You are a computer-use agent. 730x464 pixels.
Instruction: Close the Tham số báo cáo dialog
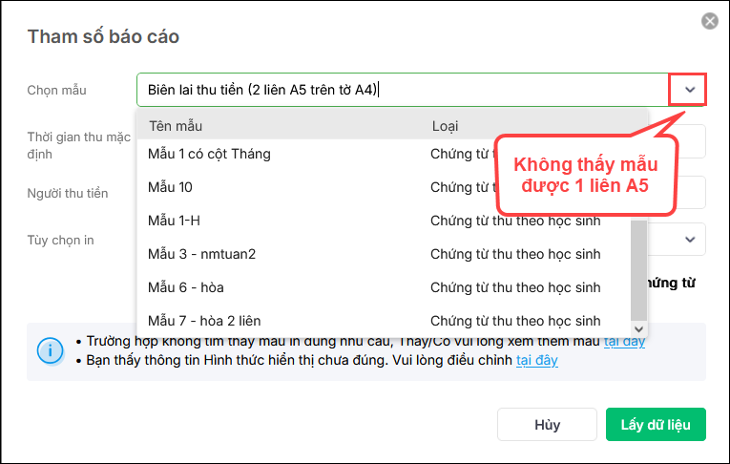pyautogui.click(x=709, y=21)
